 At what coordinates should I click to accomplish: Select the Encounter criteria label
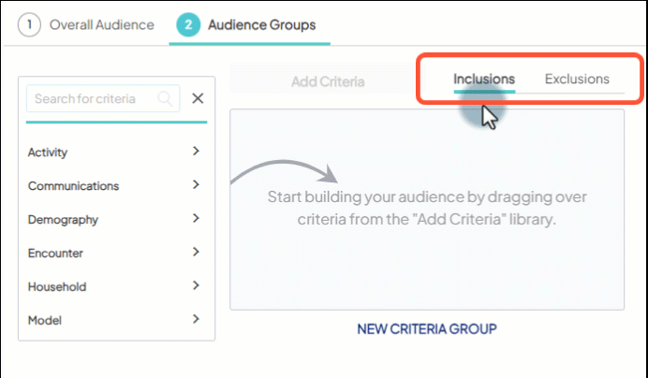click(x=55, y=253)
